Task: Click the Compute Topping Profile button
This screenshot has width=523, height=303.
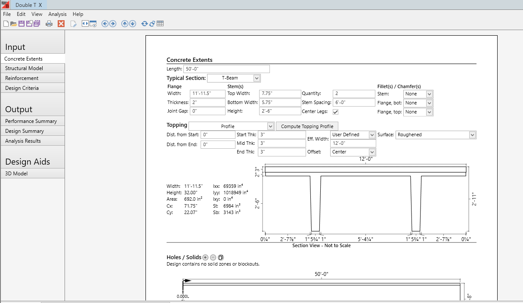Action: coord(307,126)
